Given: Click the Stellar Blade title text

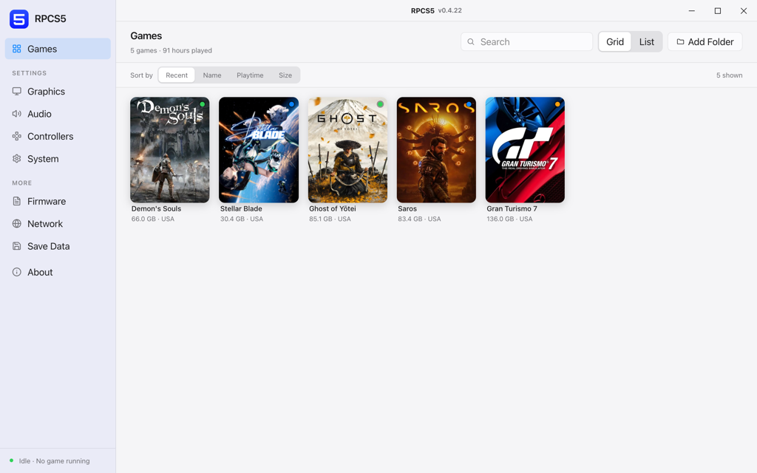Looking at the screenshot, I should click(242, 208).
